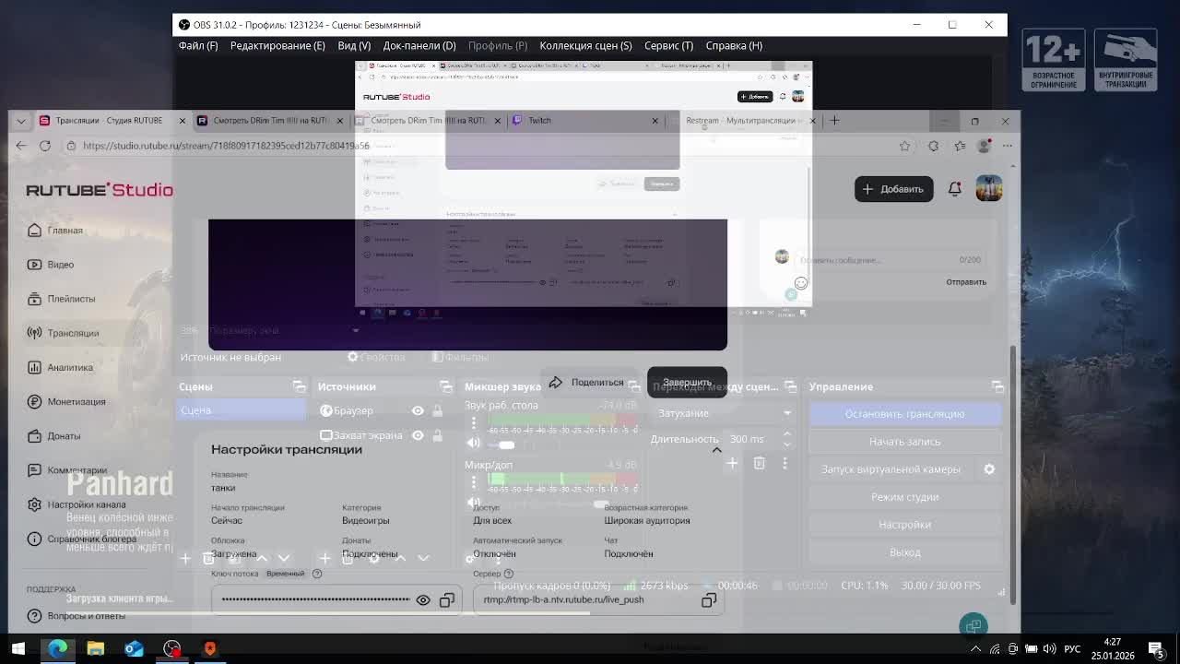Move the selected source down
Screen dimensions: 1180x664
pyautogui.click(x=423, y=558)
